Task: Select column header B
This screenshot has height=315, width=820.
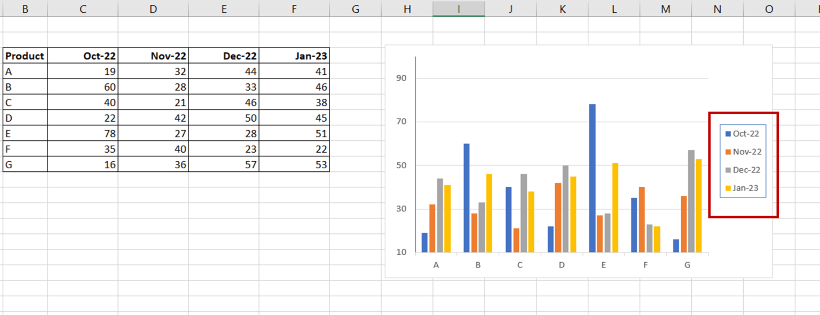Action: 25,9
